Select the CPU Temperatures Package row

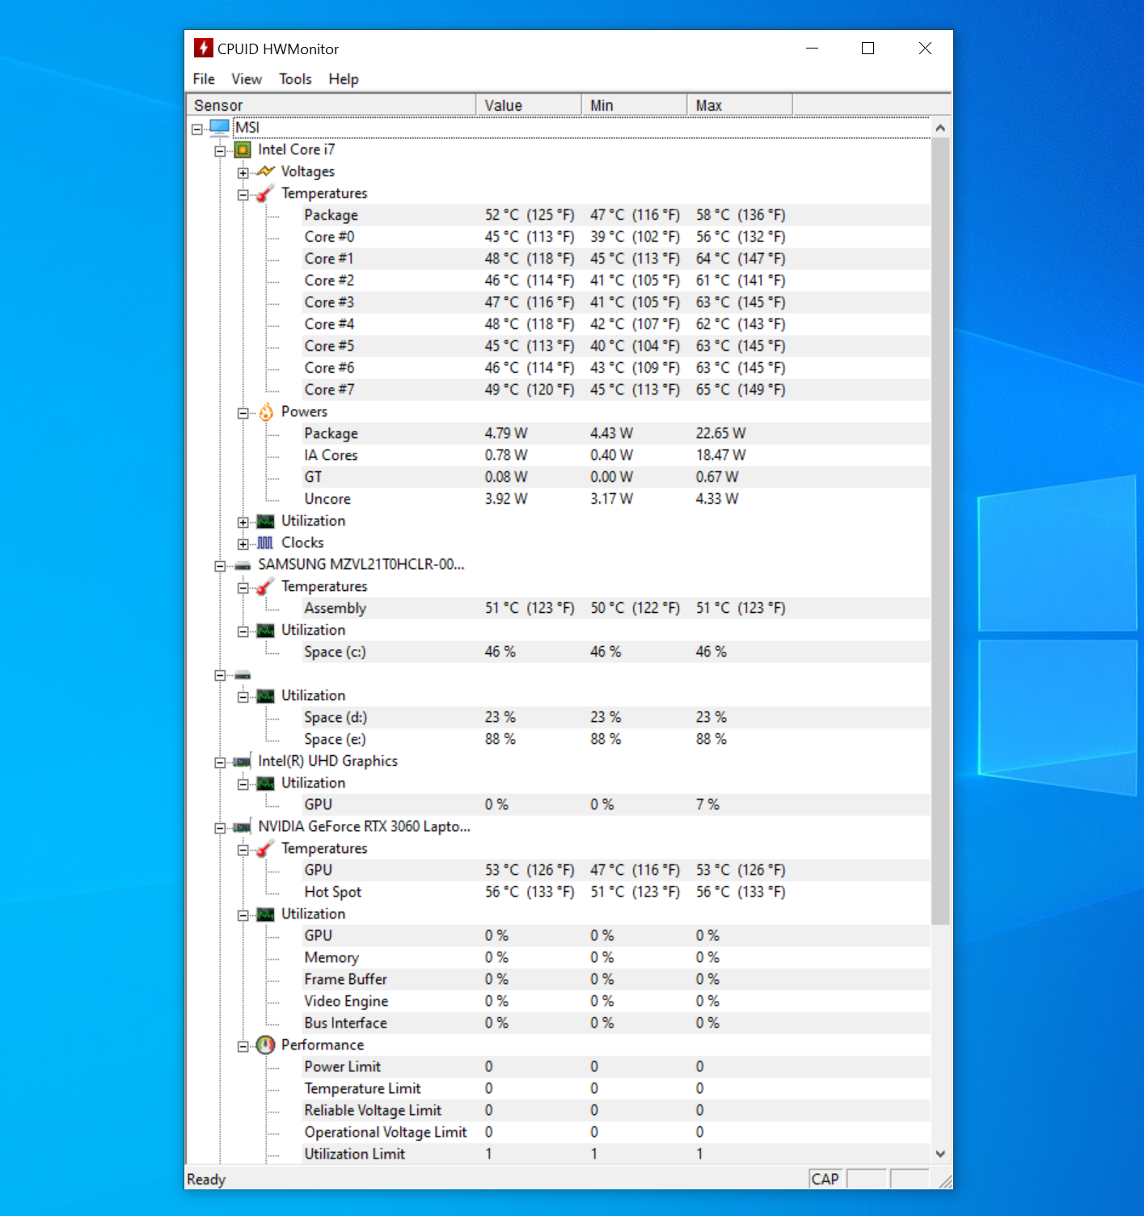(615, 215)
